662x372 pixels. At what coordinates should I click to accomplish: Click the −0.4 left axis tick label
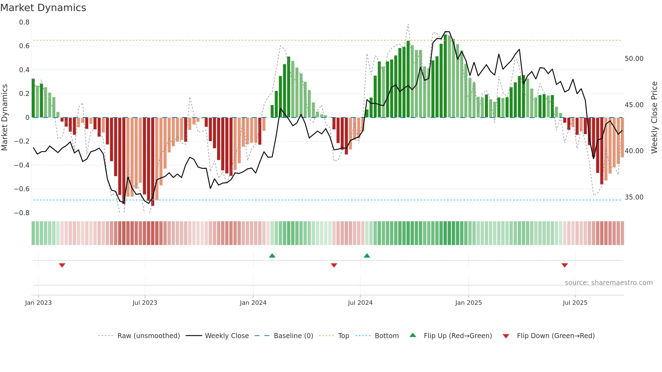(22, 165)
